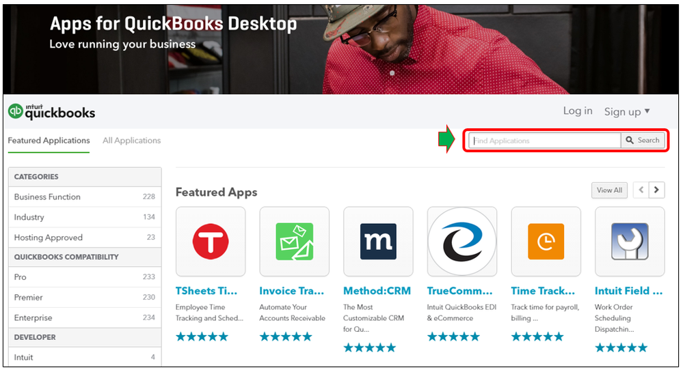Filter by Intuit developer
The height and width of the screenshot is (370, 683).
click(85, 358)
